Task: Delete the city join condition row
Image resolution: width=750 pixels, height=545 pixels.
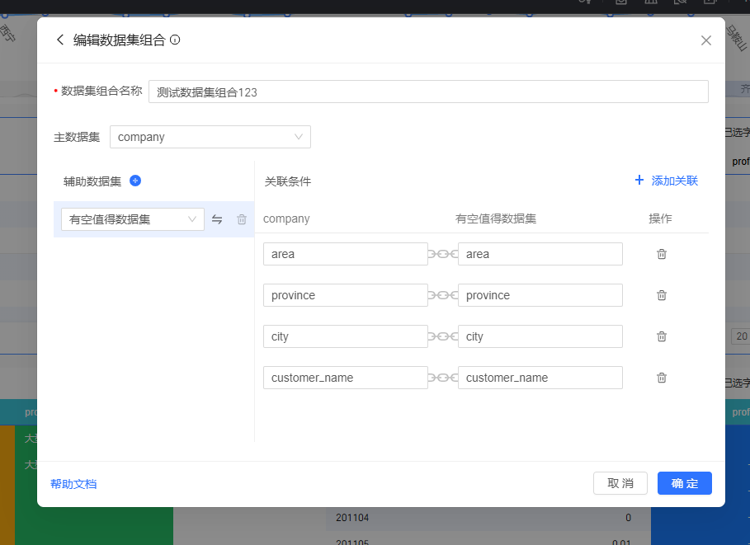Action: tap(661, 336)
